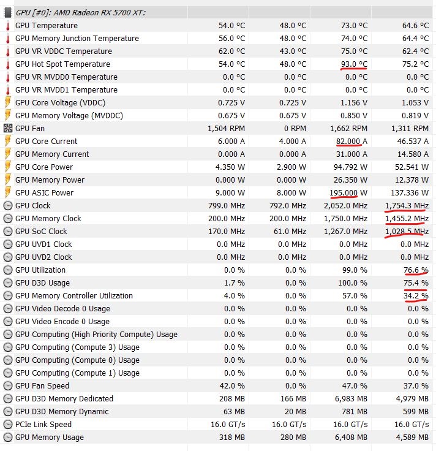Select the GPU Memory Power label
The width and height of the screenshot is (436, 451).
point(50,180)
